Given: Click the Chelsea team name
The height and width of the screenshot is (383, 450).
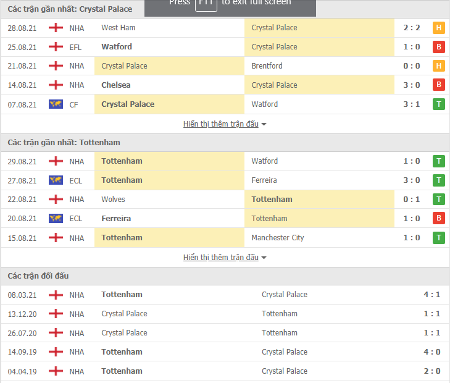Looking at the screenshot, I should point(116,85).
